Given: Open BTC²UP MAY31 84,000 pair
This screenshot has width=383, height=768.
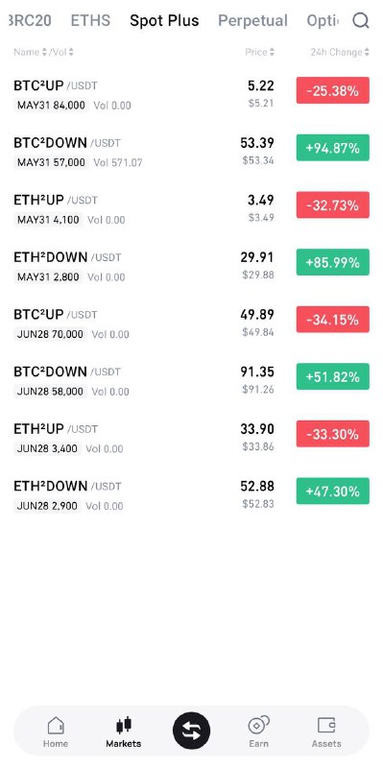Looking at the screenshot, I should [x=192, y=94].
